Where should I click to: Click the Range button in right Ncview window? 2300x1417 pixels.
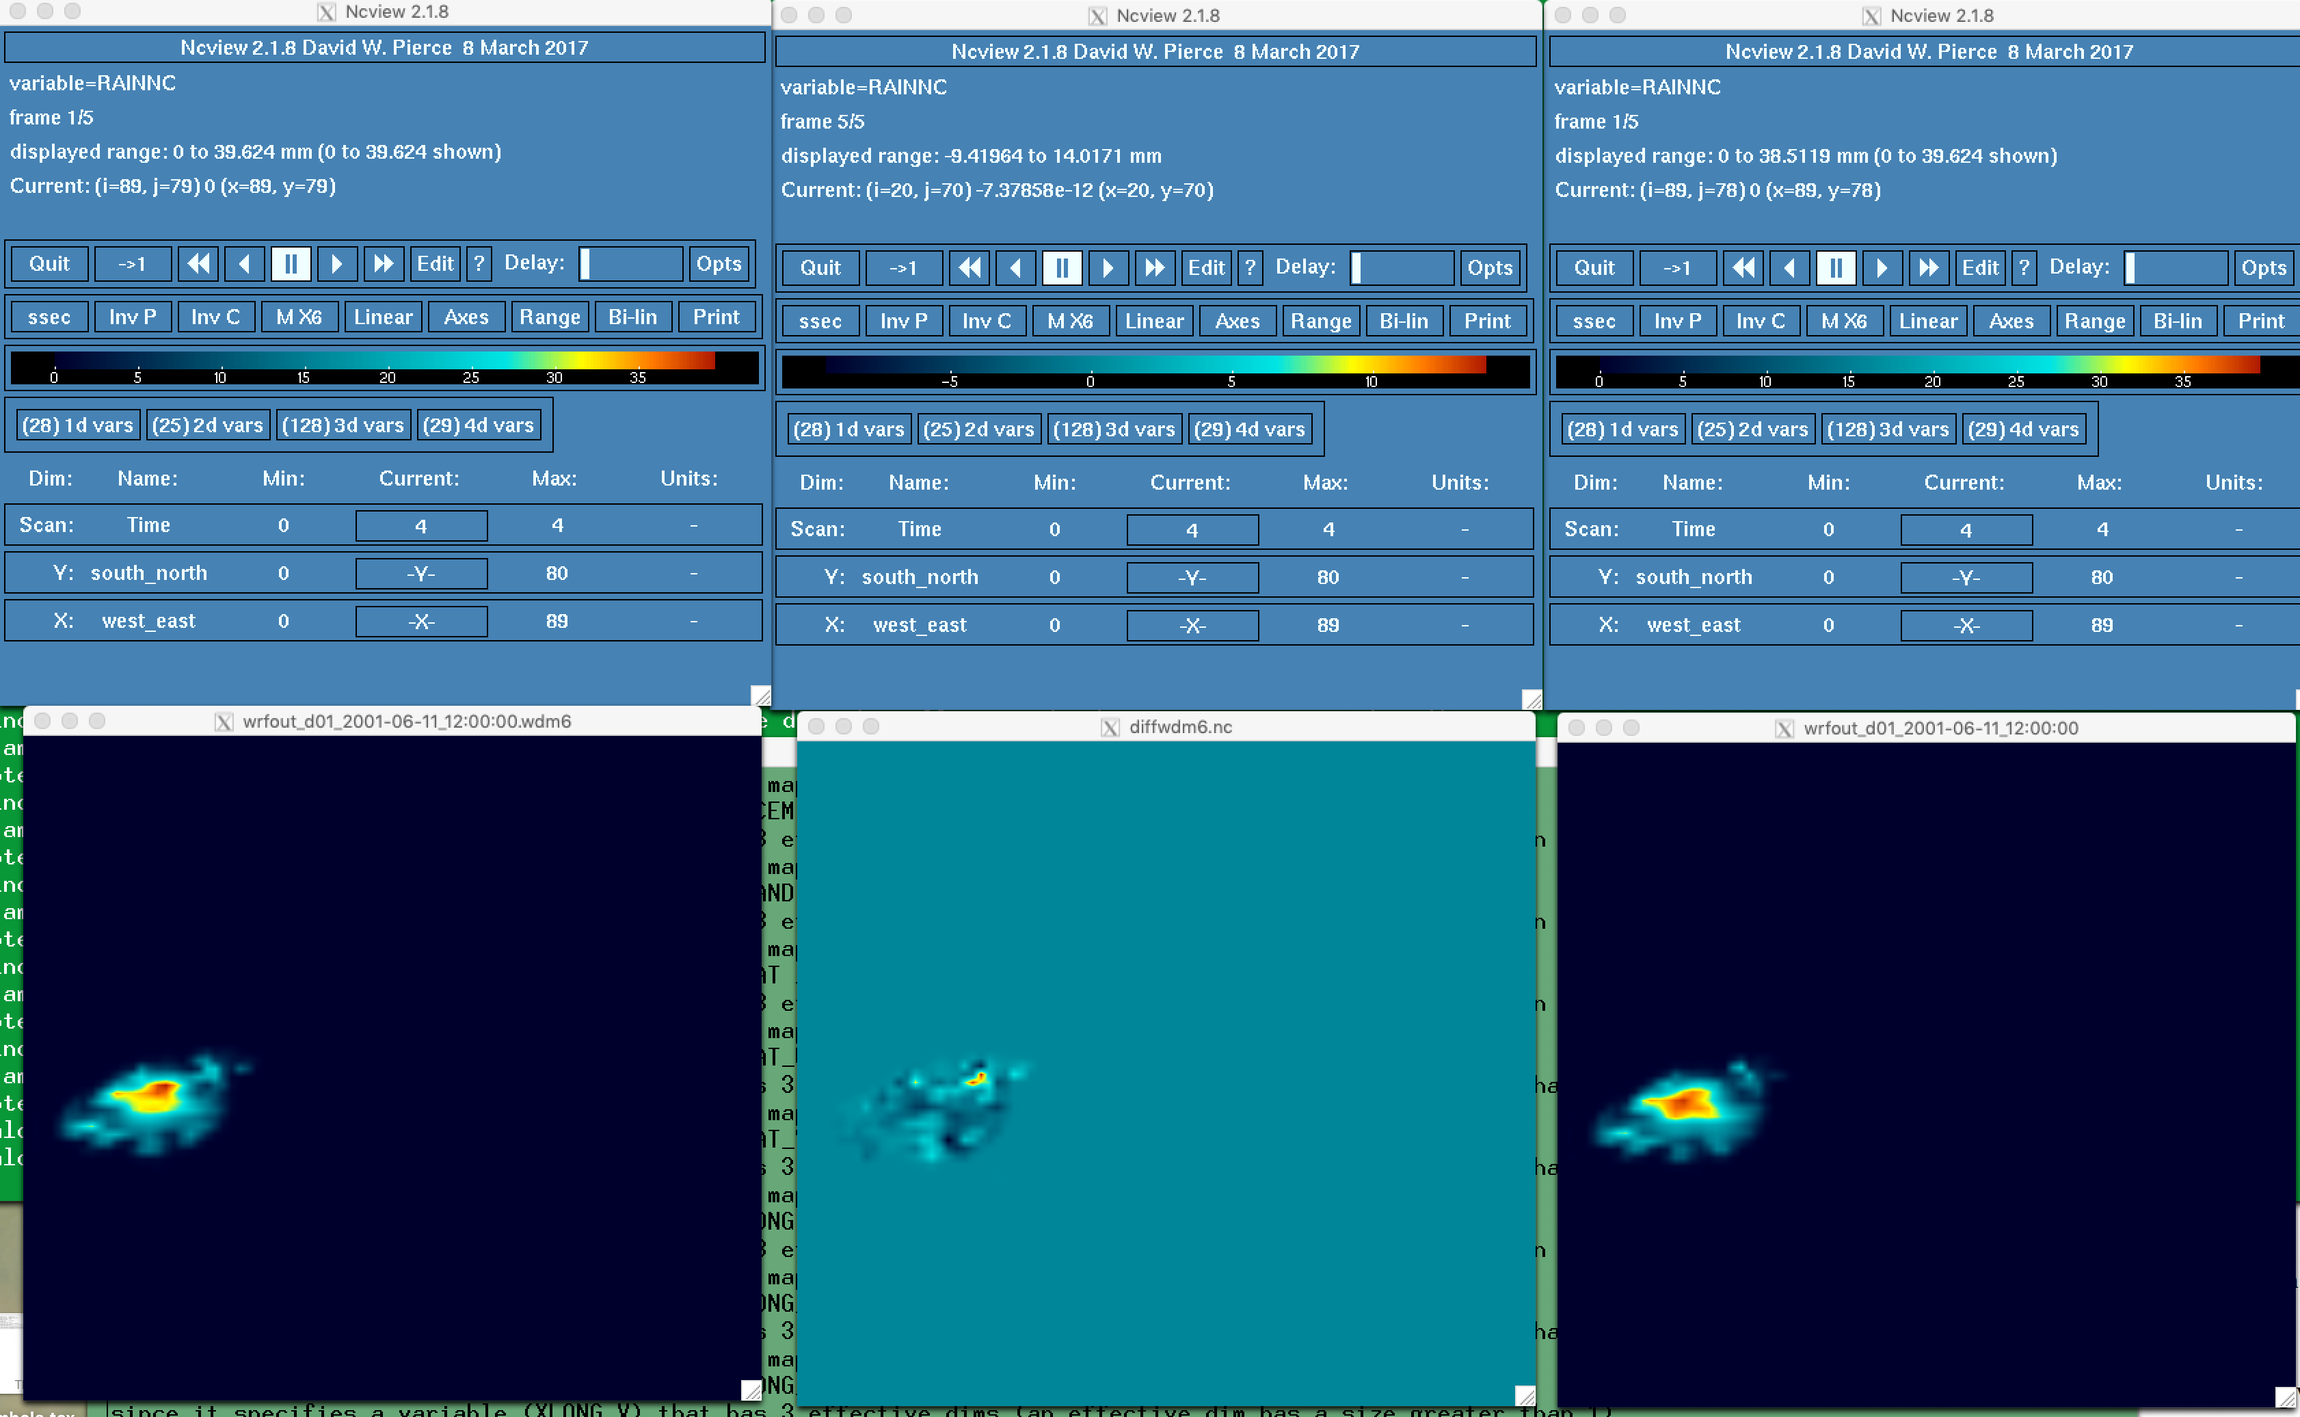point(2095,321)
